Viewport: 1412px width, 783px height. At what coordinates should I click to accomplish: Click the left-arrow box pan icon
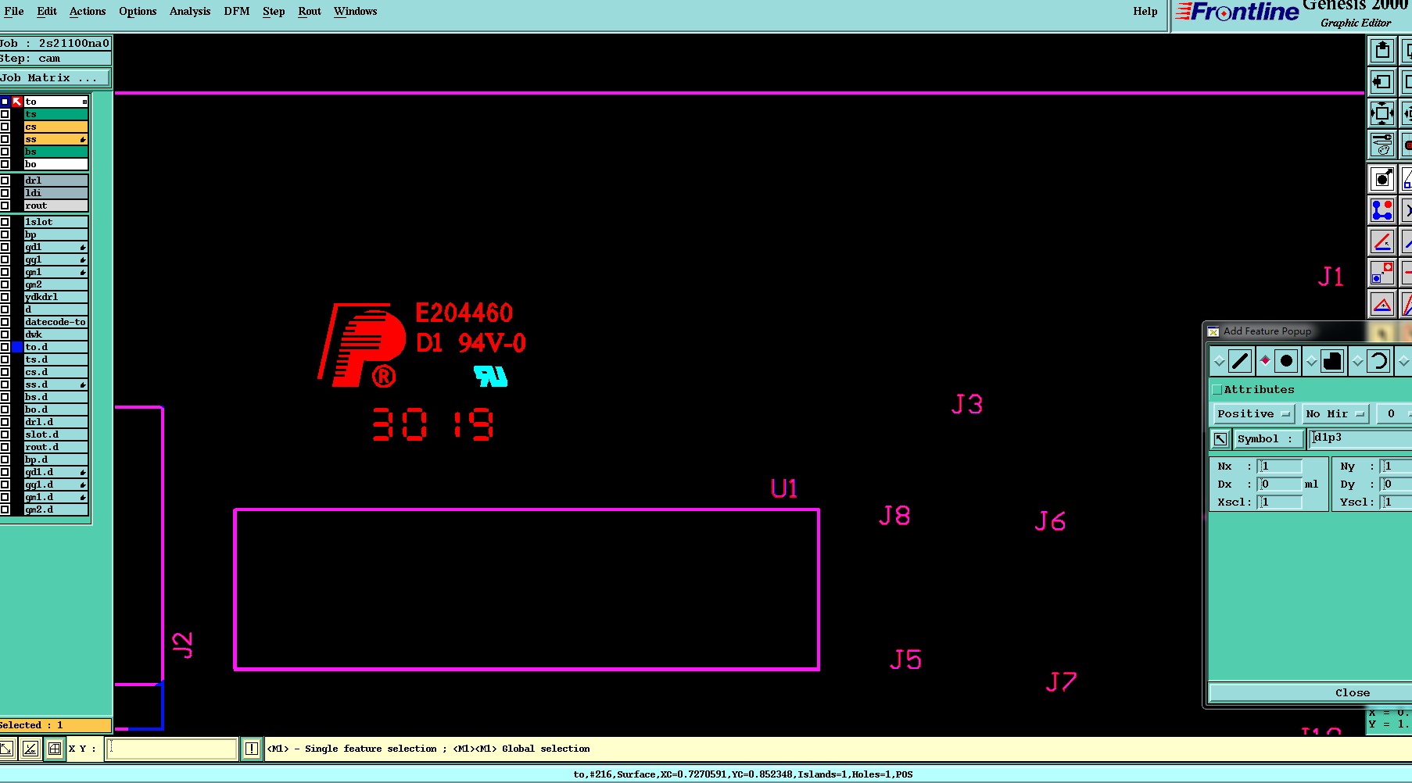point(1382,82)
